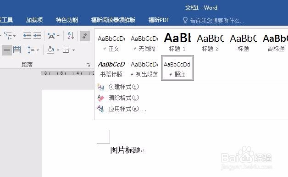Click the 图片标题 text in the document

click(x=126, y=150)
